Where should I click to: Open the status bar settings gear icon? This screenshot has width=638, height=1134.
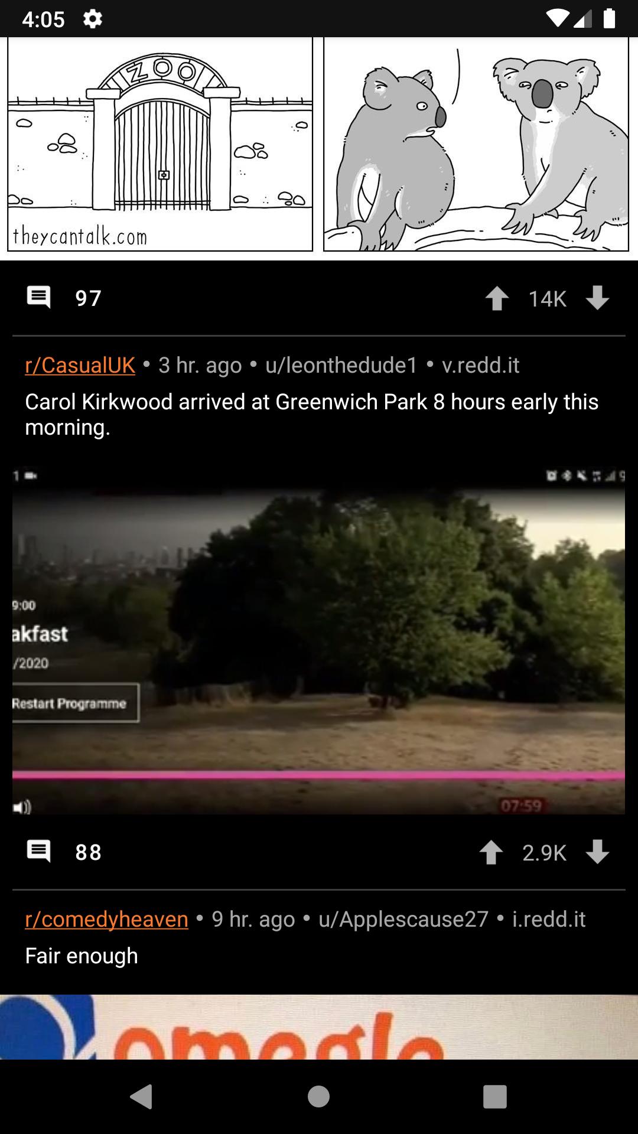[x=93, y=19]
